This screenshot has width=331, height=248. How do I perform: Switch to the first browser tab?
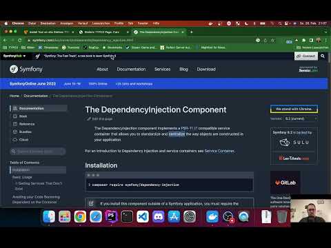49,32
